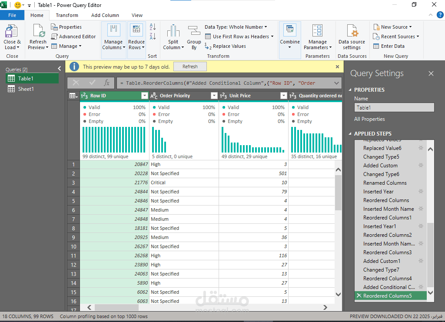Click the Refresh button in the notice bar

pos(190,66)
